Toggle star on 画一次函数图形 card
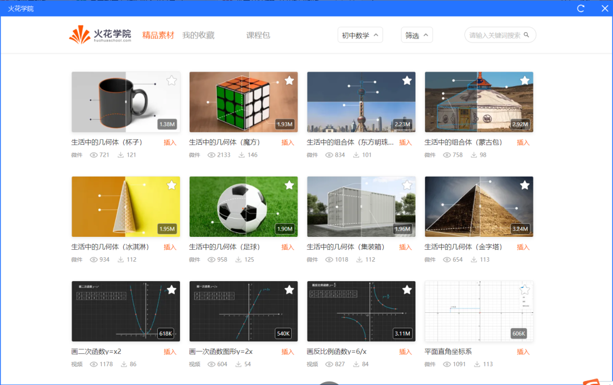This screenshot has height=385, width=613. coord(289,290)
